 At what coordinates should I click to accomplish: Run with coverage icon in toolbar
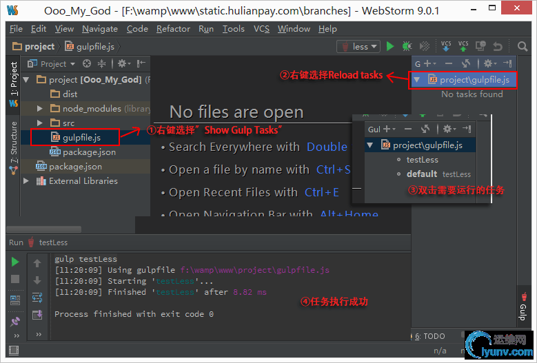(x=425, y=47)
